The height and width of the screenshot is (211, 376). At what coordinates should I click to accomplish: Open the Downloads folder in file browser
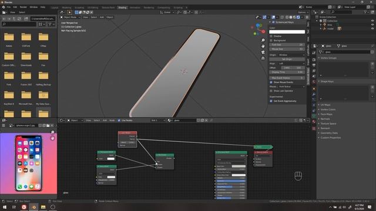point(26,59)
